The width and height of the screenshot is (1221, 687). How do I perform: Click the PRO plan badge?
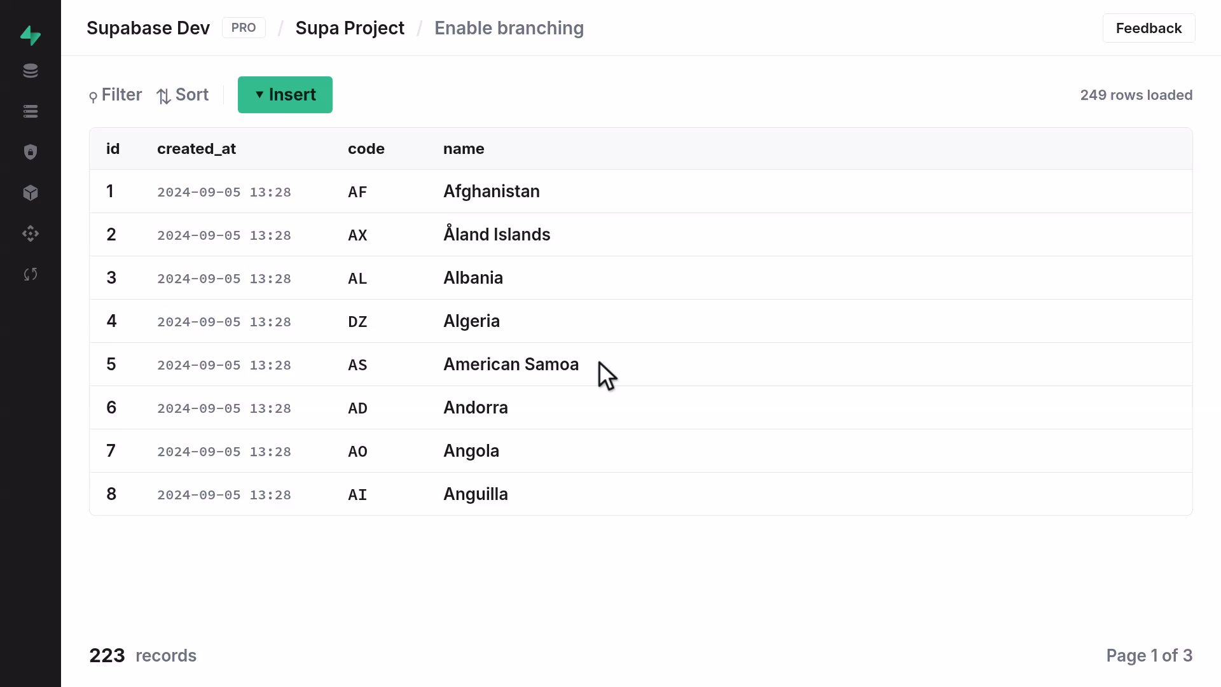244,28
